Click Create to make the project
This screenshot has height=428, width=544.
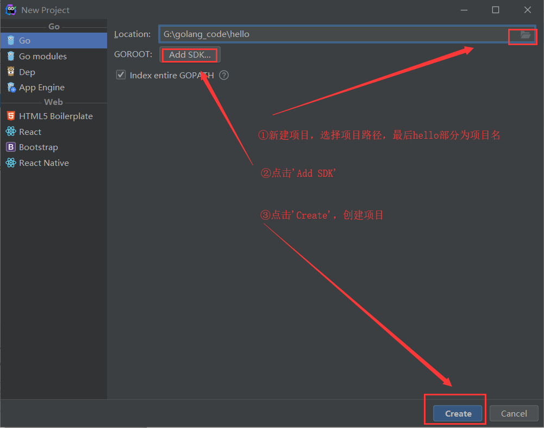458,413
